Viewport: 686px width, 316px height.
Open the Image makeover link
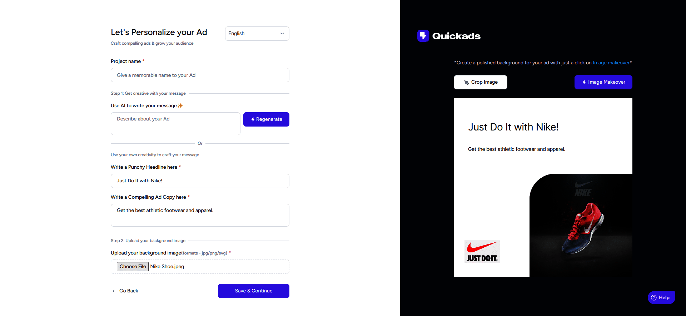coord(611,63)
